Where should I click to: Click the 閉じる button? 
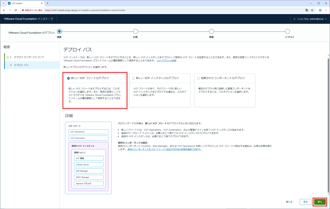pyautogui.click(x=289, y=202)
